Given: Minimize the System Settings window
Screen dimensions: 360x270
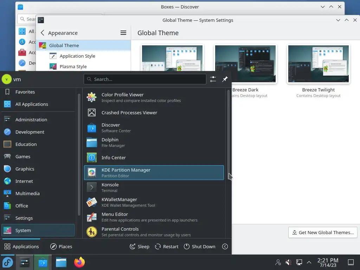Looking at the screenshot, I should [338, 20].
